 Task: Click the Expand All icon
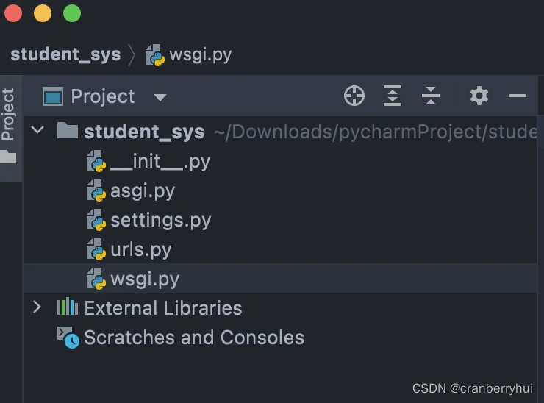(x=393, y=96)
